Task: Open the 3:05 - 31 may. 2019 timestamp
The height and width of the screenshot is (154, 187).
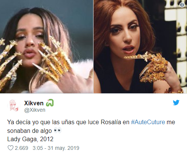Action: (x=56, y=148)
